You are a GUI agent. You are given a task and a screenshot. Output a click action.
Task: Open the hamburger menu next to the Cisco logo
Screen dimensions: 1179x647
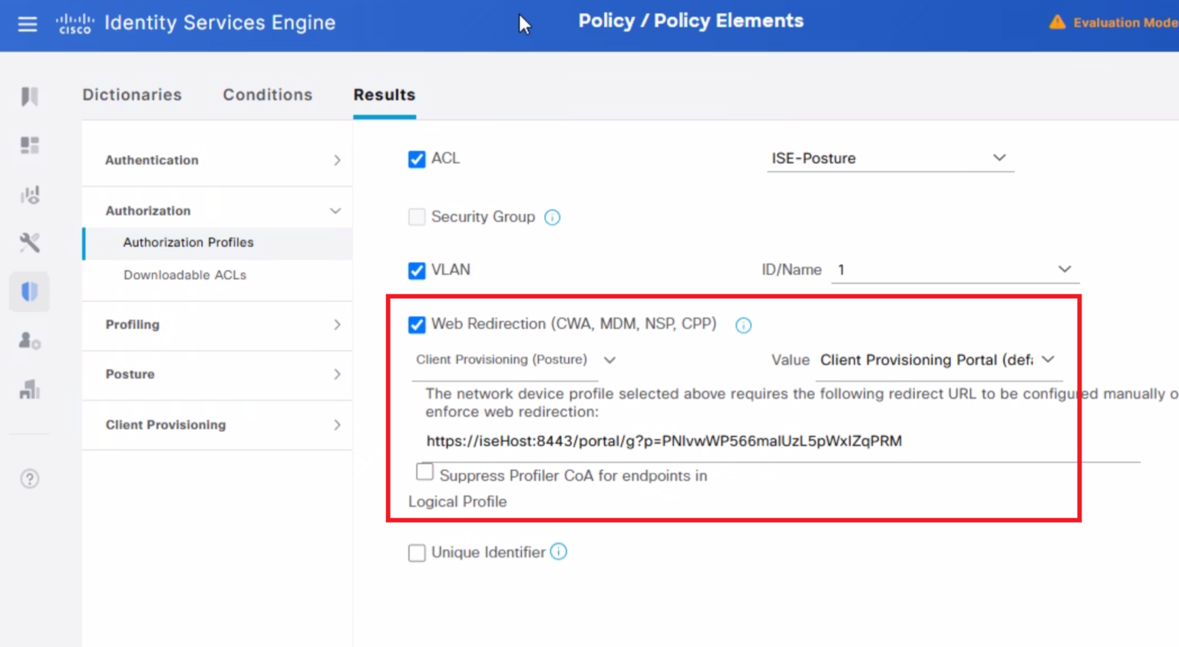coord(28,23)
